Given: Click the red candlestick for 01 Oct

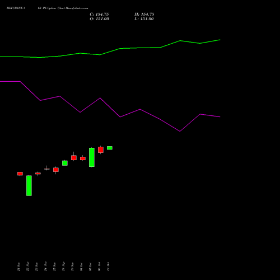Looking at the screenshot, I should click(83, 158).
